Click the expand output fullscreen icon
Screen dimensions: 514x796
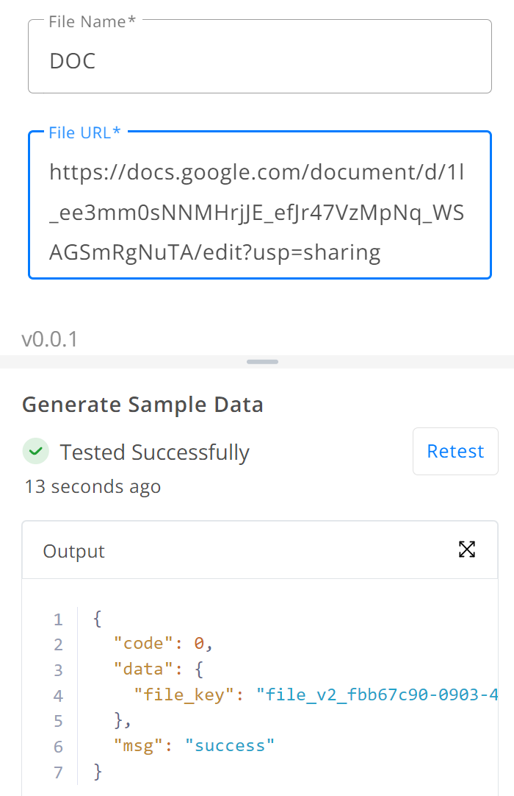point(467,550)
